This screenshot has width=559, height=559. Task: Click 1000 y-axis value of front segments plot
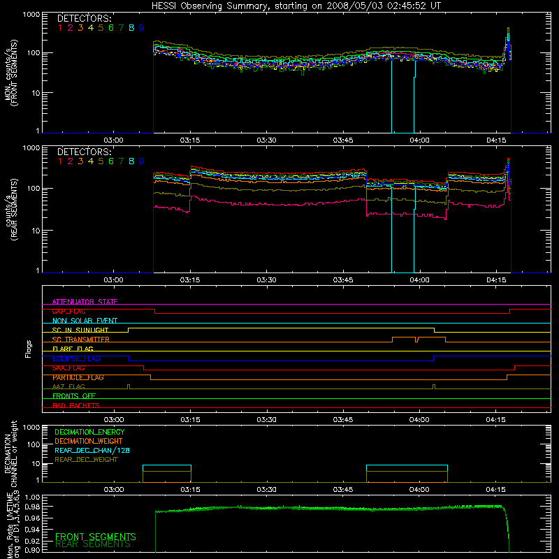[31, 15]
